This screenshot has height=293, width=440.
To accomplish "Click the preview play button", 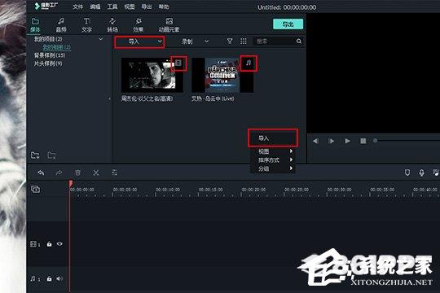I will coord(347,141).
